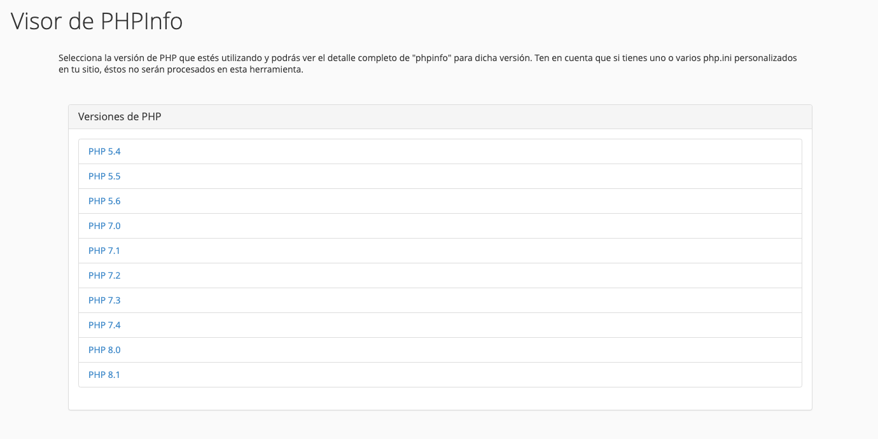
Task: Click the word 'Versiones' in the panel header
Action: [100, 117]
